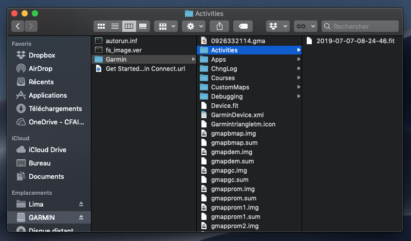Screen dimensions: 411x241
Task: Click the edit tags button
Action: coord(243,26)
